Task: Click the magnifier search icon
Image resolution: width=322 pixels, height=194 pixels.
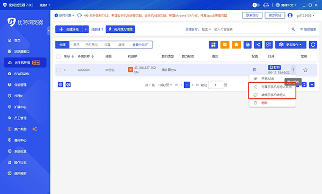Action: pyautogui.click(x=293, y=29)
